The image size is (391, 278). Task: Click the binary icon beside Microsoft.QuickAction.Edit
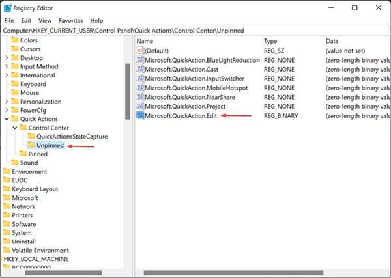tap(139, 115)
